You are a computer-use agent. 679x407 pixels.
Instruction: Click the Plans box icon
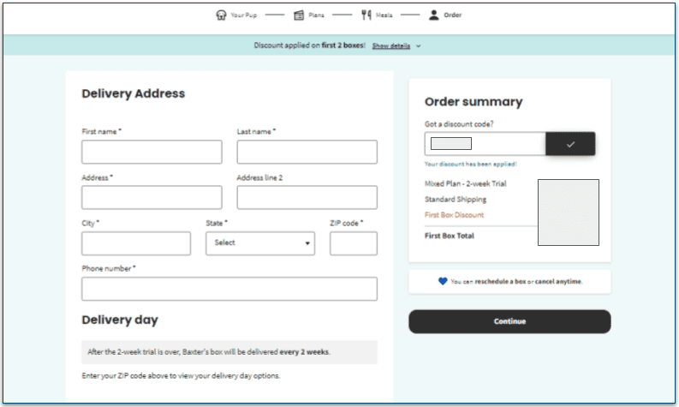[x=299, y=15]
